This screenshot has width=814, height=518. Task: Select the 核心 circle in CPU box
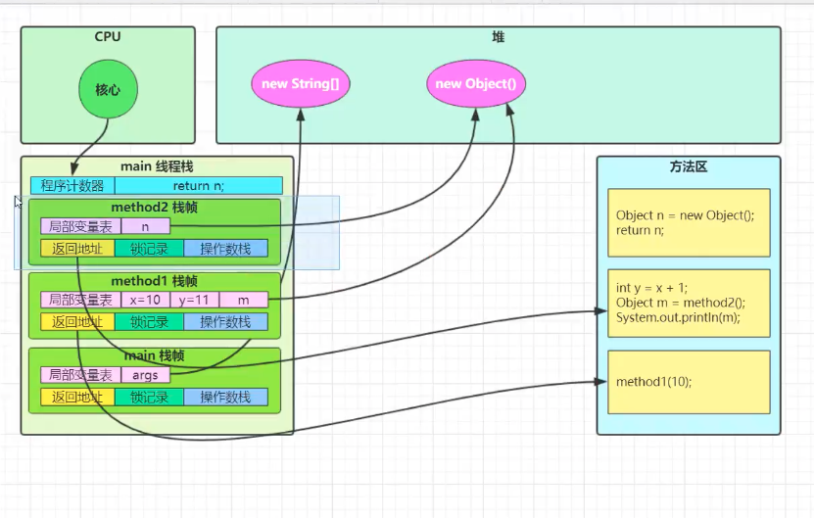click(x=108, y=89)
